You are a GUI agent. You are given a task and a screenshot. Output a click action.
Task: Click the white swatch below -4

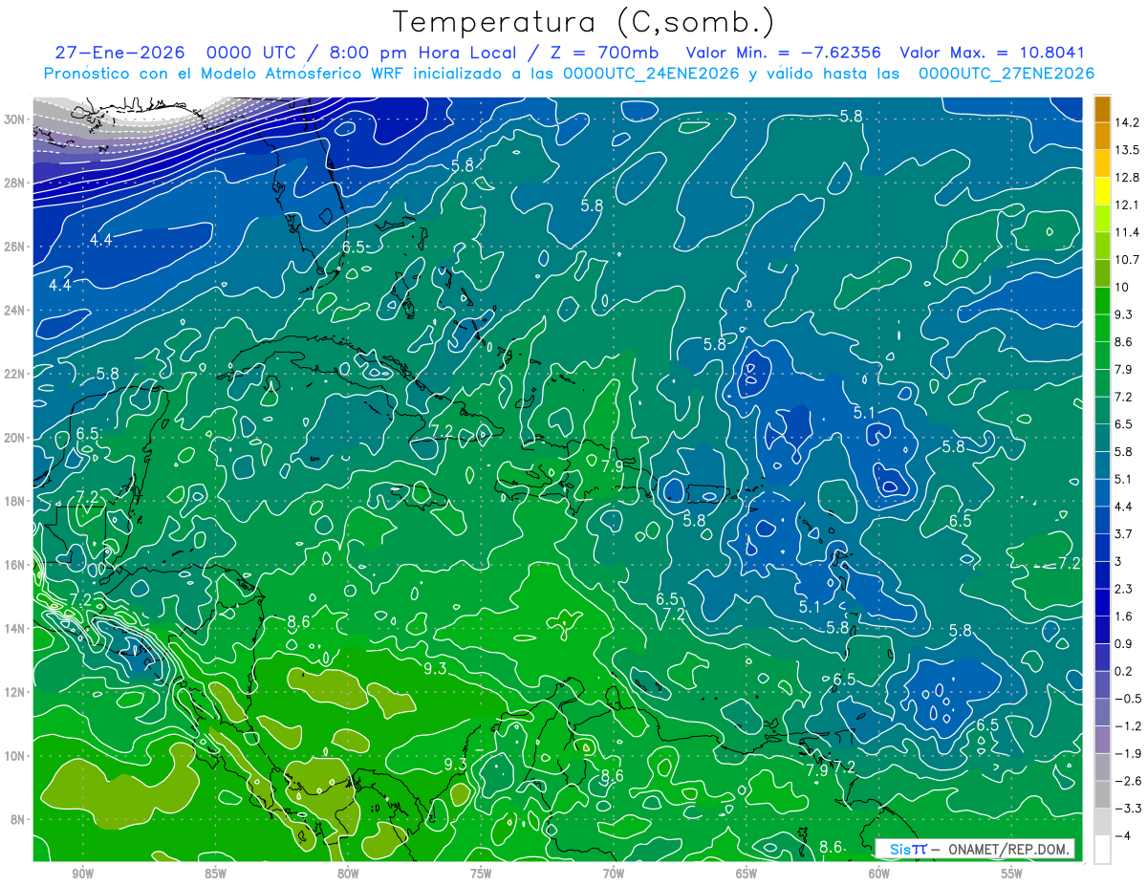(1102, 849)
